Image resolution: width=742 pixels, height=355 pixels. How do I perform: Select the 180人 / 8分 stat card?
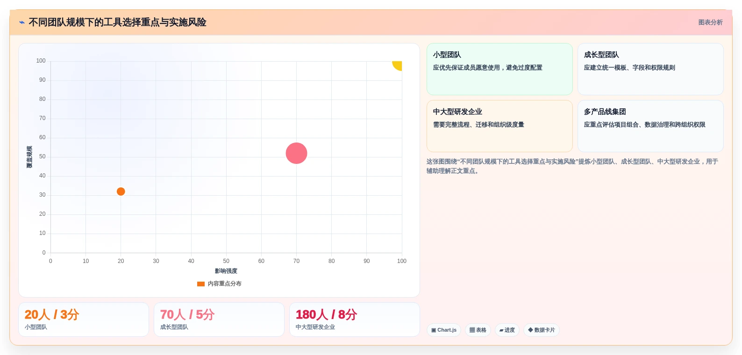pyautogui.click(x=355, y=319)
